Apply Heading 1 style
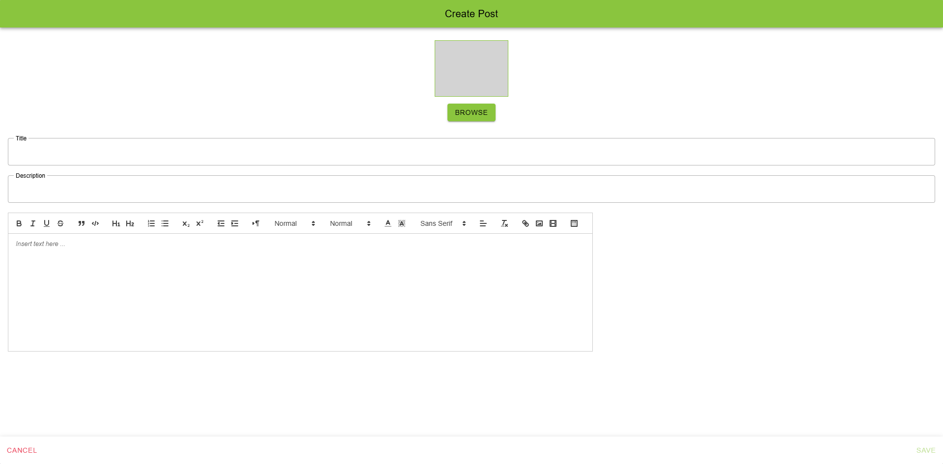 click(116, 223)
